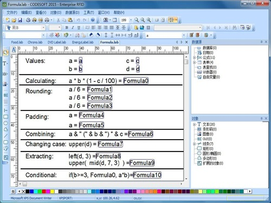Click the vertical spacing double-arrow icon
This screenshot has height=203, width=271.
[106, 35]
